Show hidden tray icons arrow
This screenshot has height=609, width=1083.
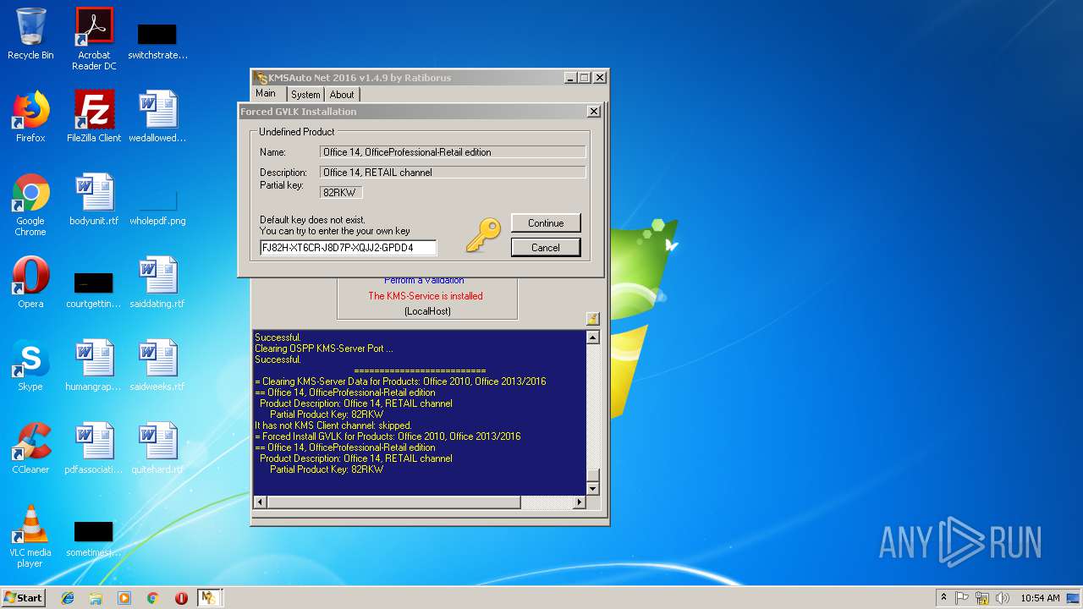(944, 598)
